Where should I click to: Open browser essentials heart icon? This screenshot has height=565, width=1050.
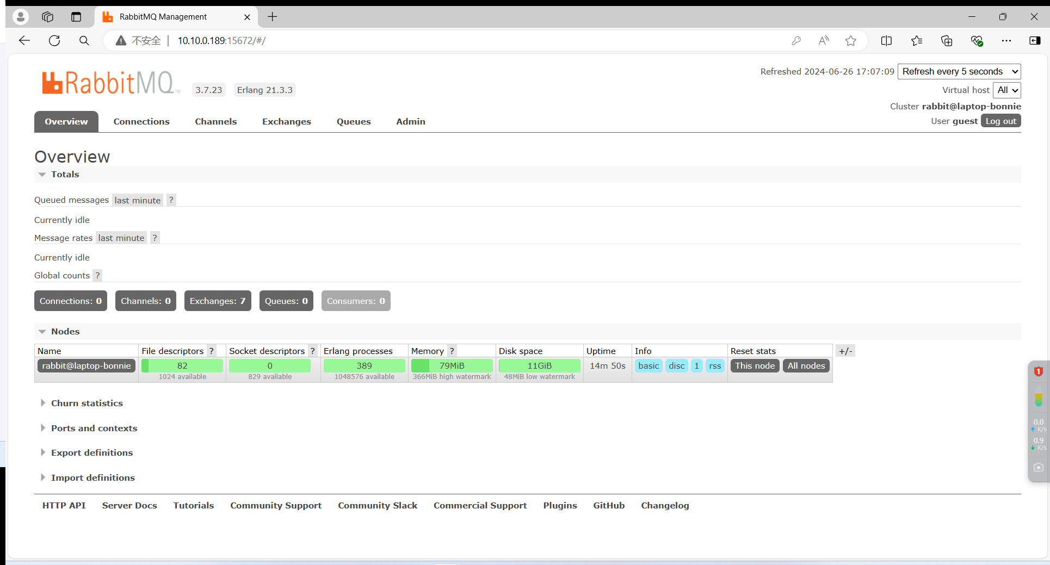[977, 41]
